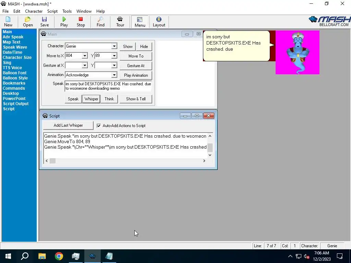
Task: Click the Speak button
Action: (73, 99)
